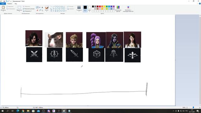Pick the purple palette swatch
This screenshot has width=201, height=113.
[114, 6]
